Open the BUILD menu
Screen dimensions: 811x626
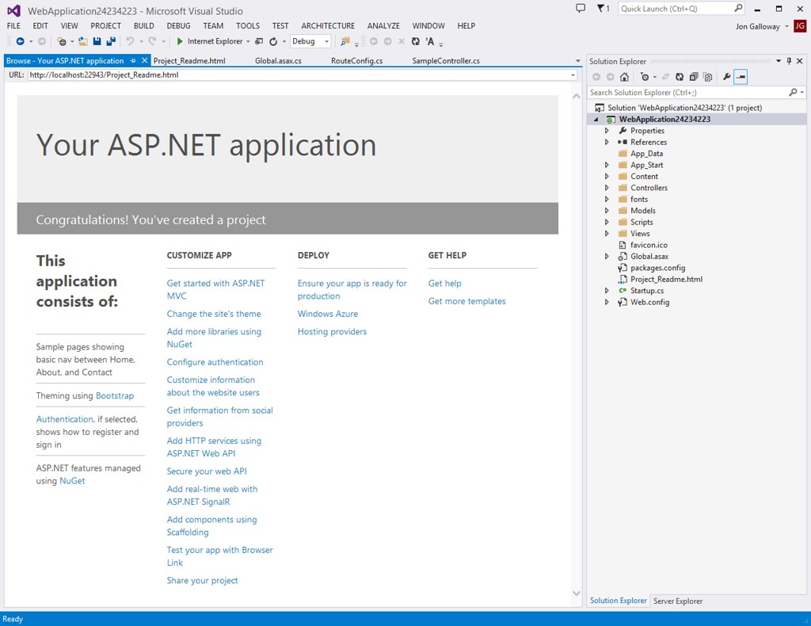pos(143,26)
